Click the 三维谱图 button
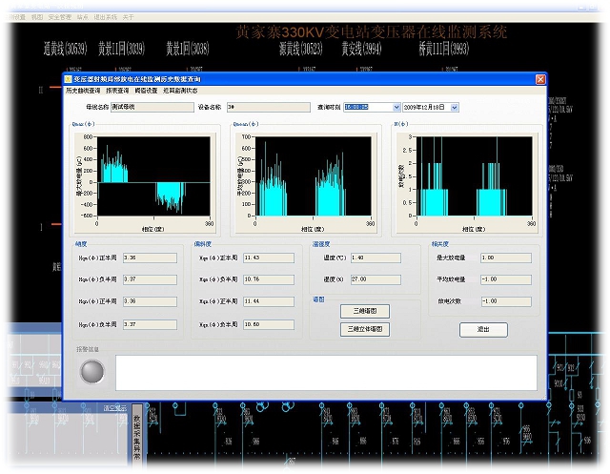 365,311
